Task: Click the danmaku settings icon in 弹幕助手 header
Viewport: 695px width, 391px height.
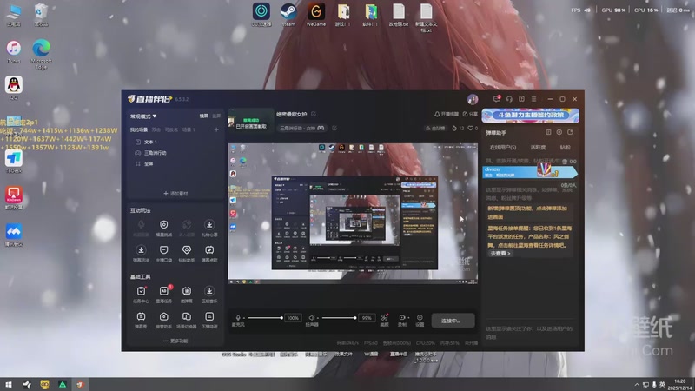Action: [559, 132]
